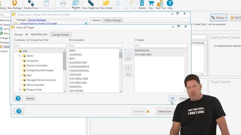241x135 pixels.
Task: Click the Targets filter field
Action: coord(161,45)
